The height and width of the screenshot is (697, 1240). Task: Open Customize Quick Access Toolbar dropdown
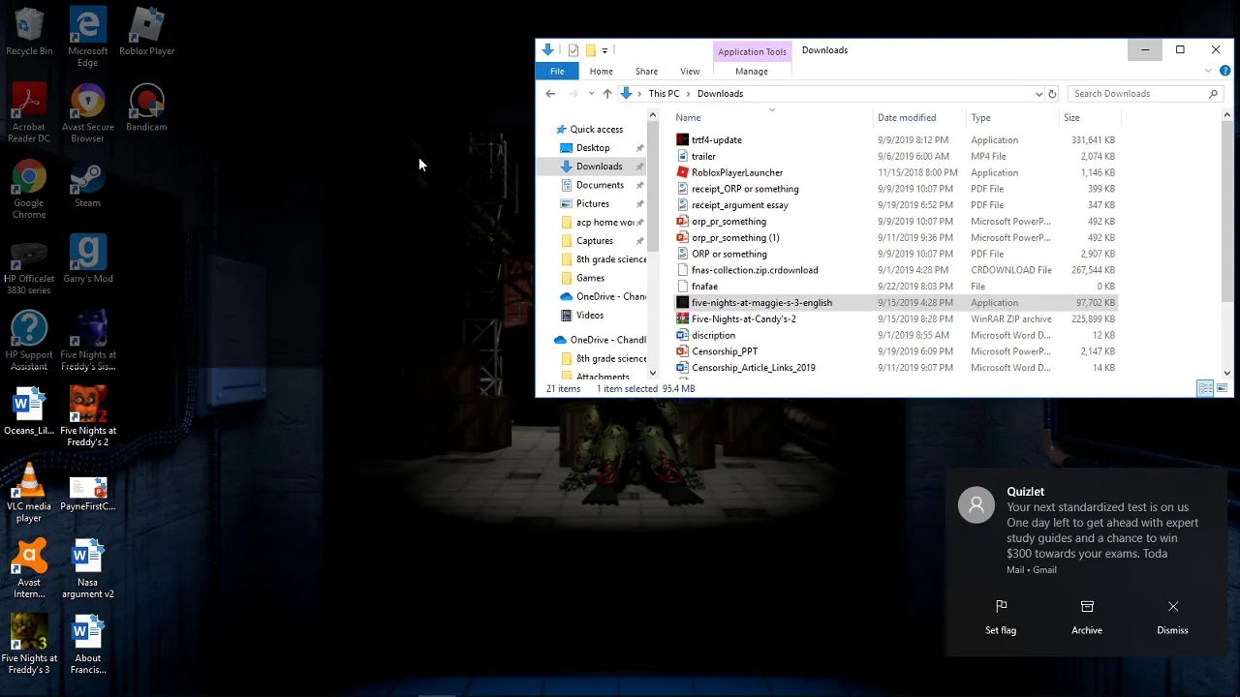click(604, 50)
